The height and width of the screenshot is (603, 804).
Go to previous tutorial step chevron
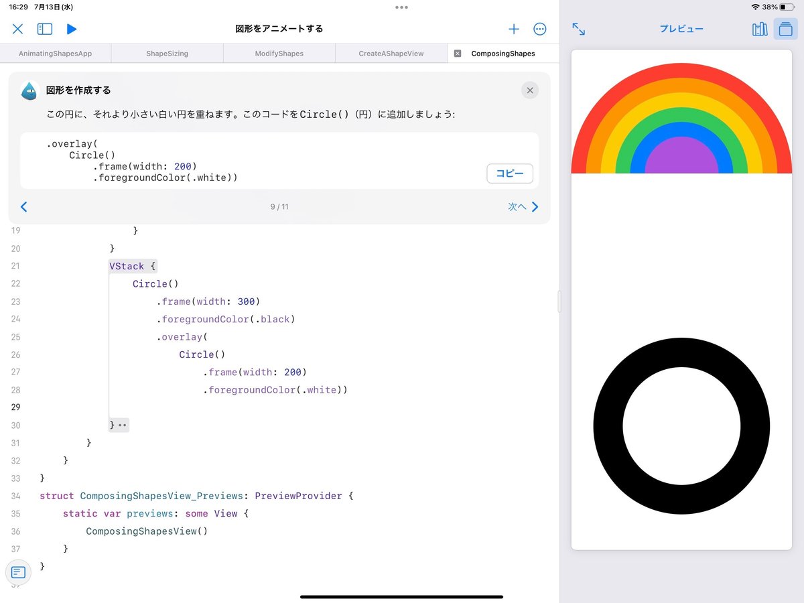click(24, 207)
